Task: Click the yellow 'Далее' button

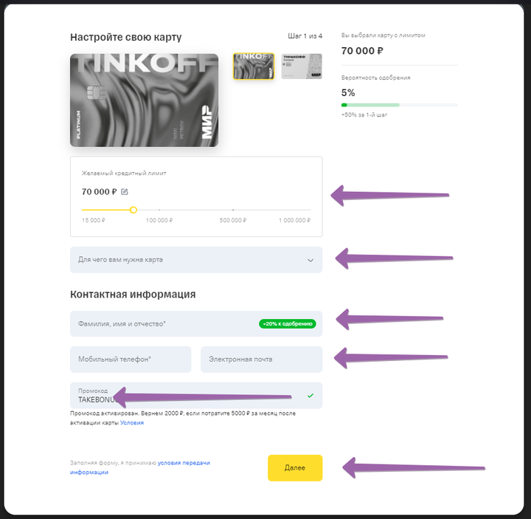Action: pyautogui.click(x=295, y=468)
